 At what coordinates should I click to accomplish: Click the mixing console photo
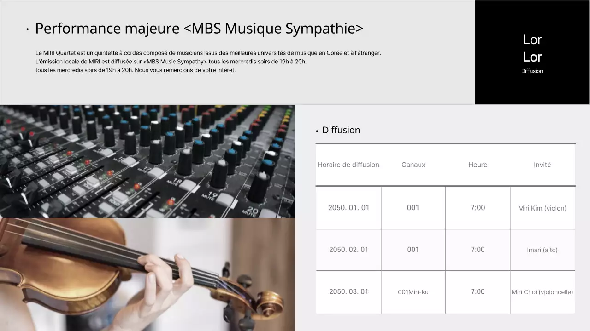click(x=147, y=161)
